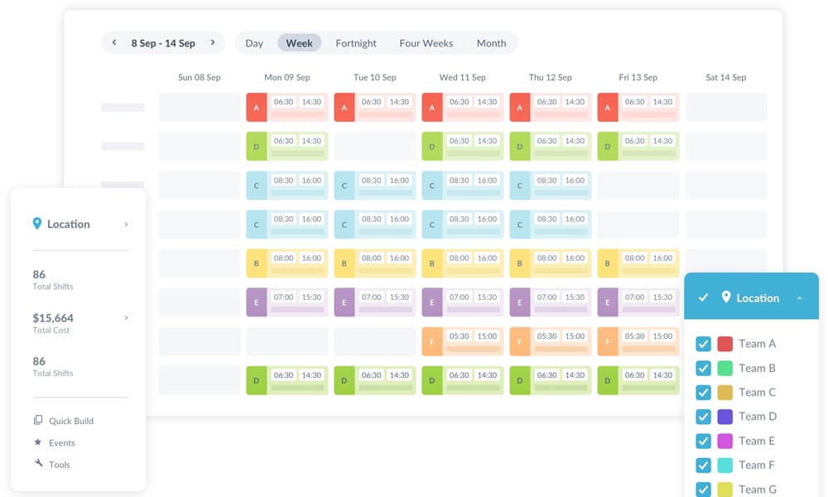Switch to the Month view

[491, 43]
